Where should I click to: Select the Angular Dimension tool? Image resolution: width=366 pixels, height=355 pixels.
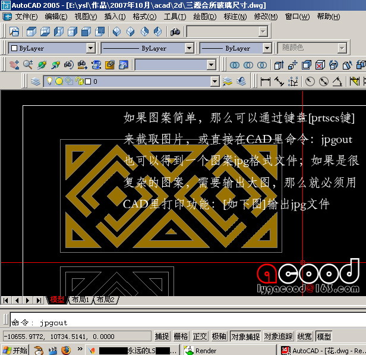[337, 81]
